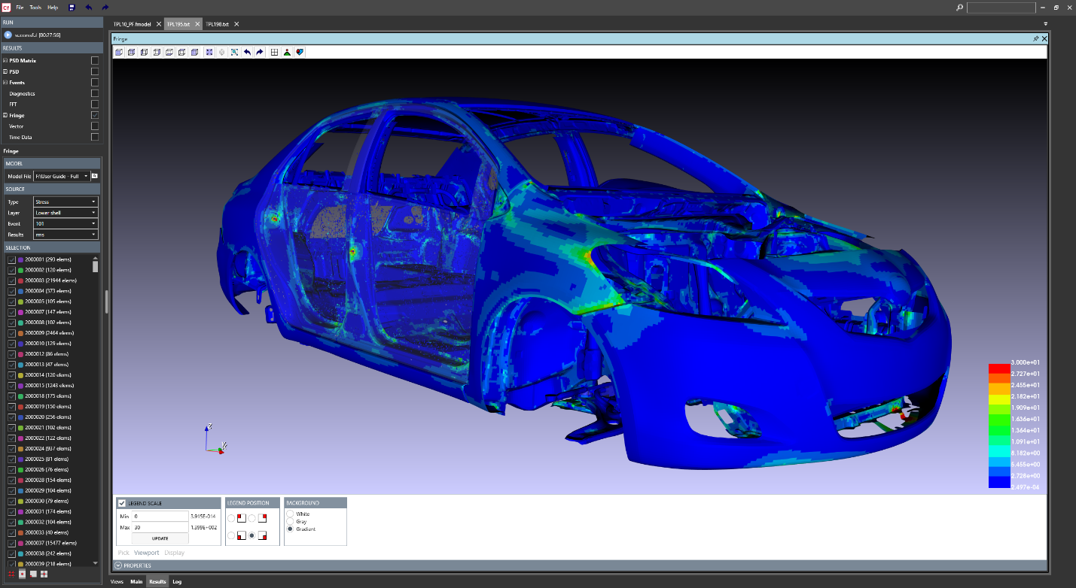This screenshot has height=588, width=1076.
Task: Browse for model file using magnifier icon
Action: 95,176
